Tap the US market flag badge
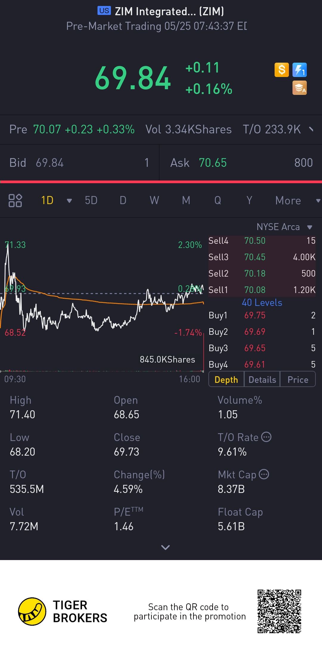Viewport: 322px width, 663px height. pyautogui.click(x=104, y=11)
